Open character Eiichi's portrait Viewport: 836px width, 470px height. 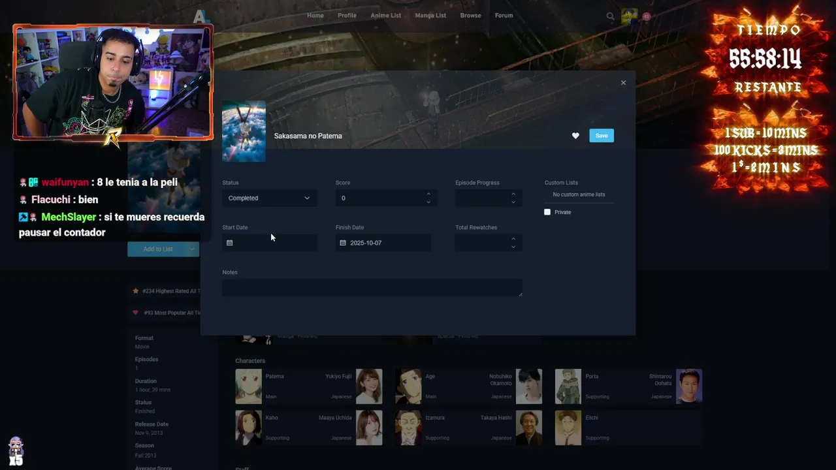pos(568,428)
